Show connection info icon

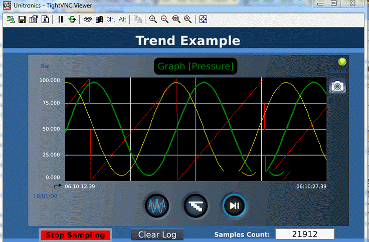pyautogui.click(x=45, y=19)
